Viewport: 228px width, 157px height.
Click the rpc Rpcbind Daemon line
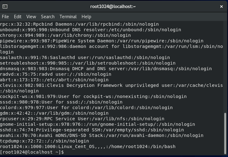(79, 24)
